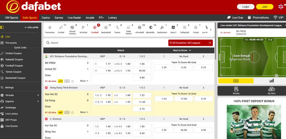Open the PT+ tab
The height and width of the screenshot is (139, 286).
pyautogui.click(x=101, y=18)
